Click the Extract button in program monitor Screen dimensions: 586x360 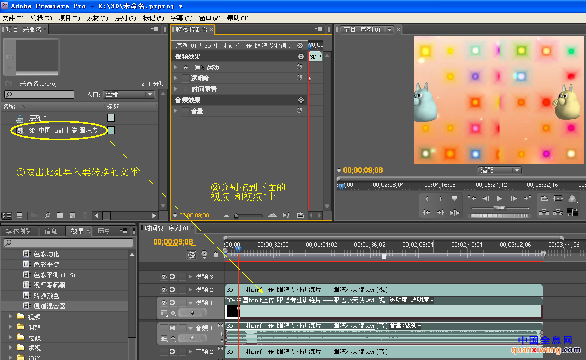[x=558, y=212]
